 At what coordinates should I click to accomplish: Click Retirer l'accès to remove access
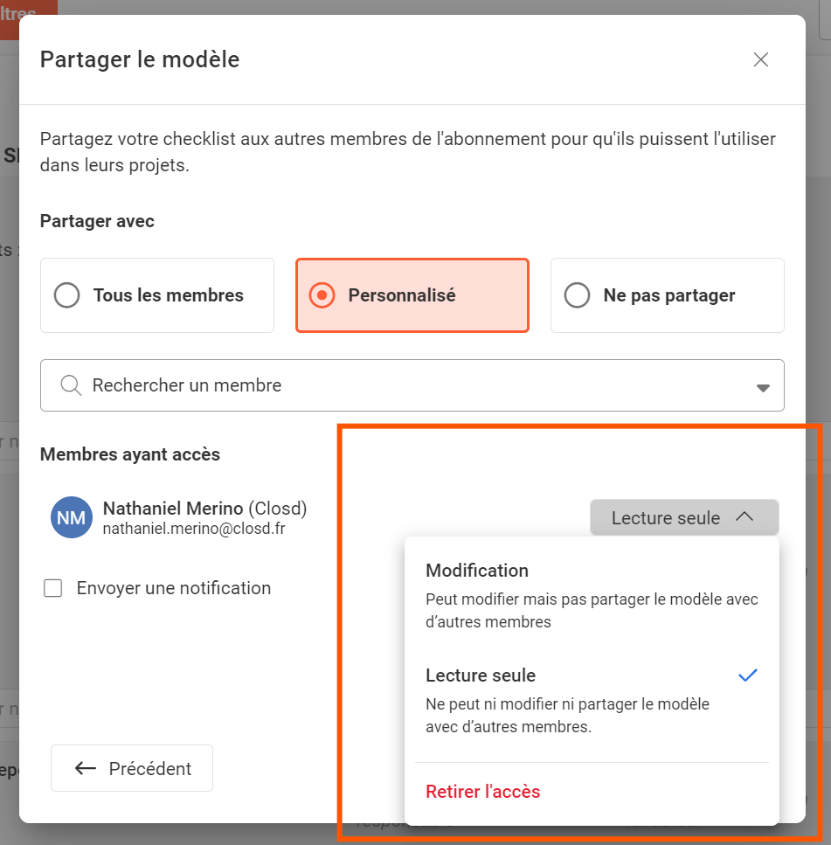click(x=483, y=792)
